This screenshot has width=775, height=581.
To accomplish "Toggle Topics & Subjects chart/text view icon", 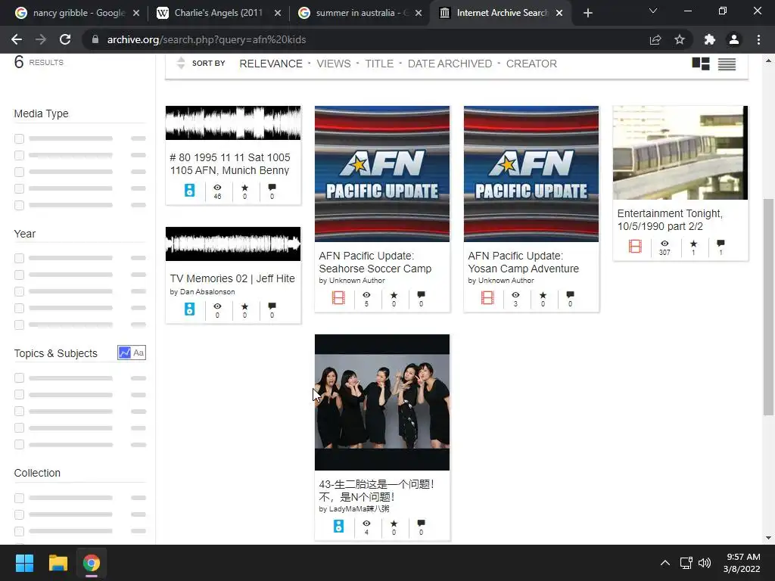I will pos(132,353).
